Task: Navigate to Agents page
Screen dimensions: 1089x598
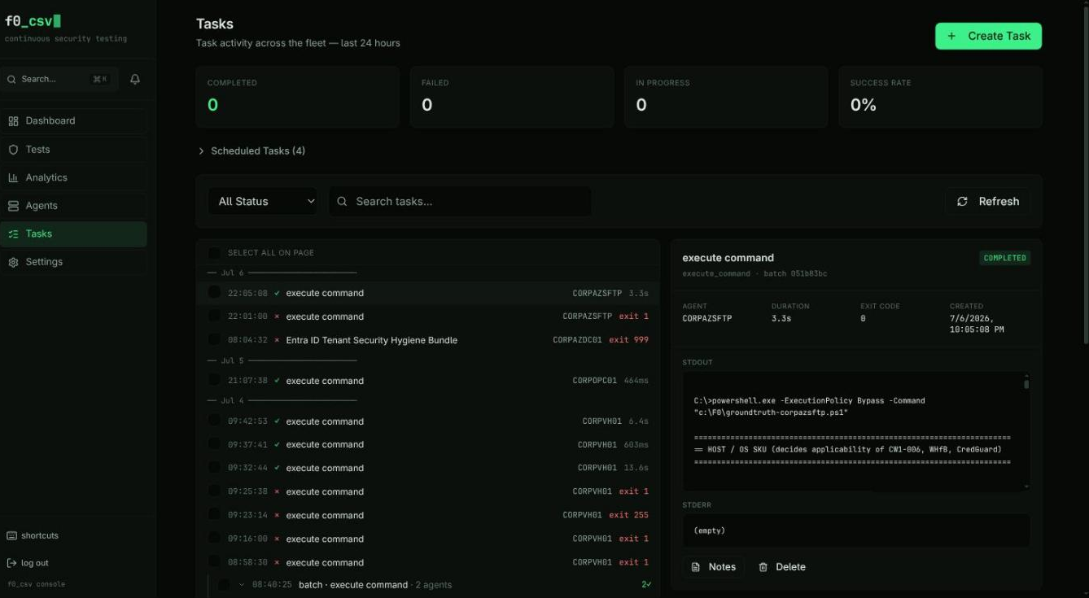Action: pos(73,206)
